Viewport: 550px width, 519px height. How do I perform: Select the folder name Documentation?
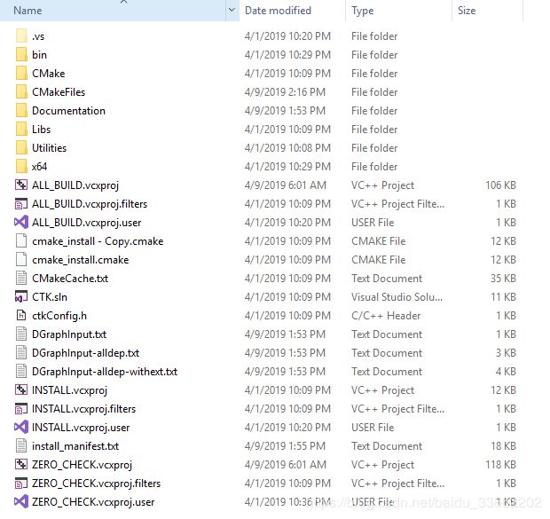(x=69, y=111)
